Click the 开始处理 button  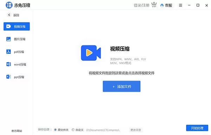(197, 128)
